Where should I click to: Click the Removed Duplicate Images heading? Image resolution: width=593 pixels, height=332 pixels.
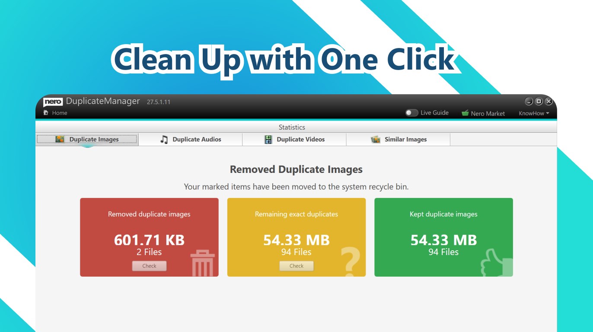(296, 169)
